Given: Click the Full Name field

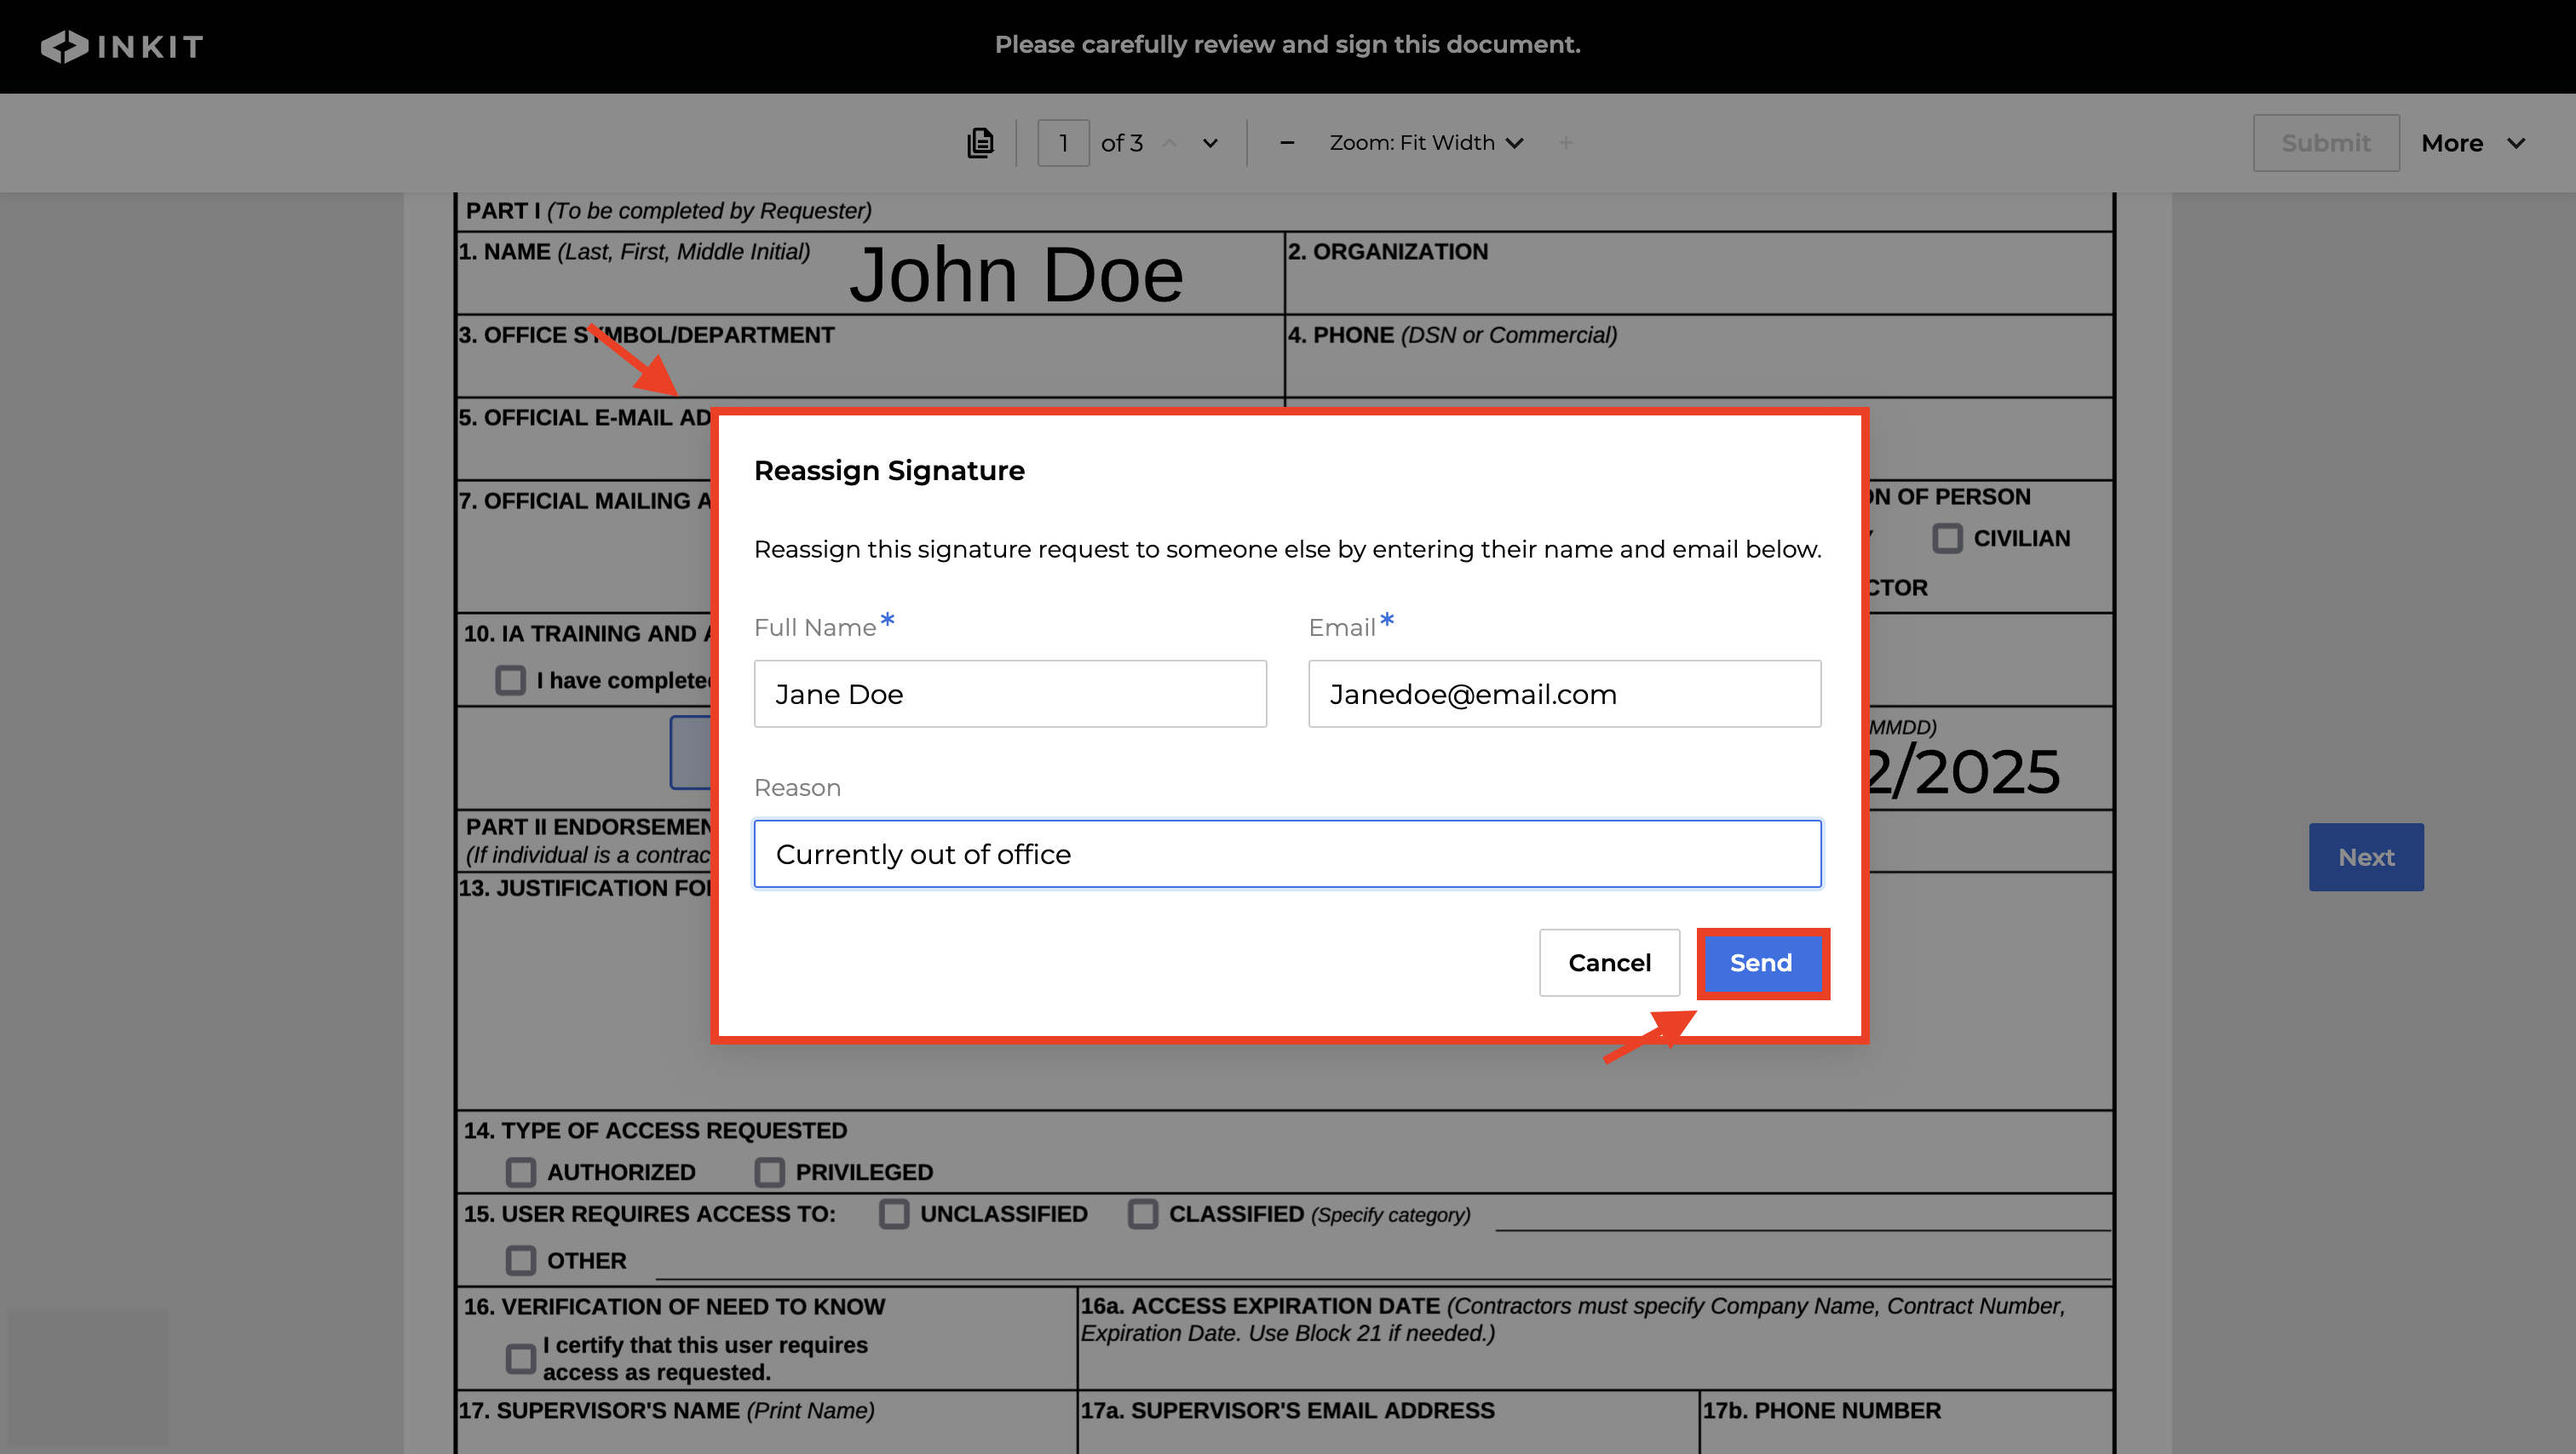Looking at the screenshot, I should (1010, 694).
